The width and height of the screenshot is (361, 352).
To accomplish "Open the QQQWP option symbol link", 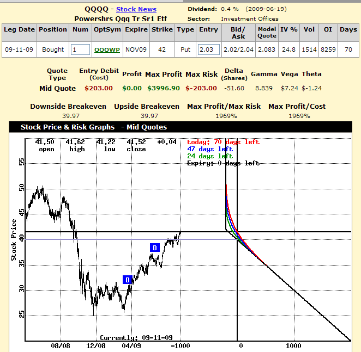I will [x=107, y=50].
